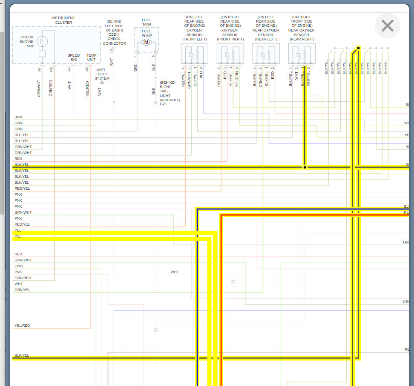Click the highlighted junction dot at top right

pyautogui.click(x=358, y=48)
